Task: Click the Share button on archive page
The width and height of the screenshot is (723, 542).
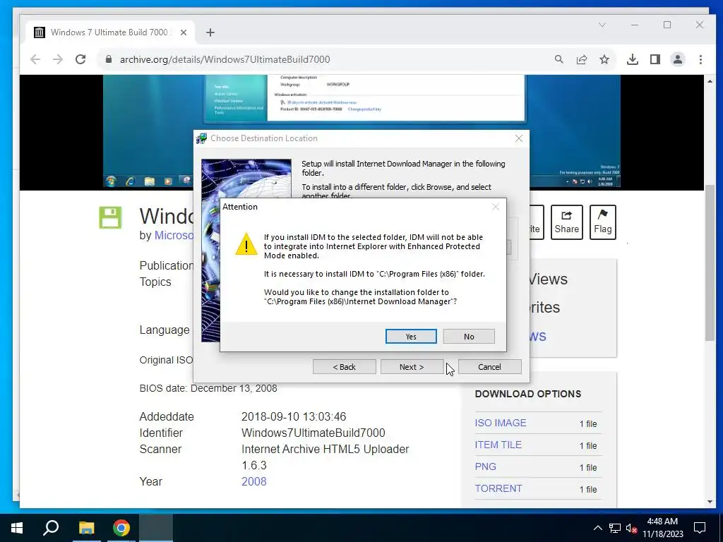Action: tap(567, 222)
